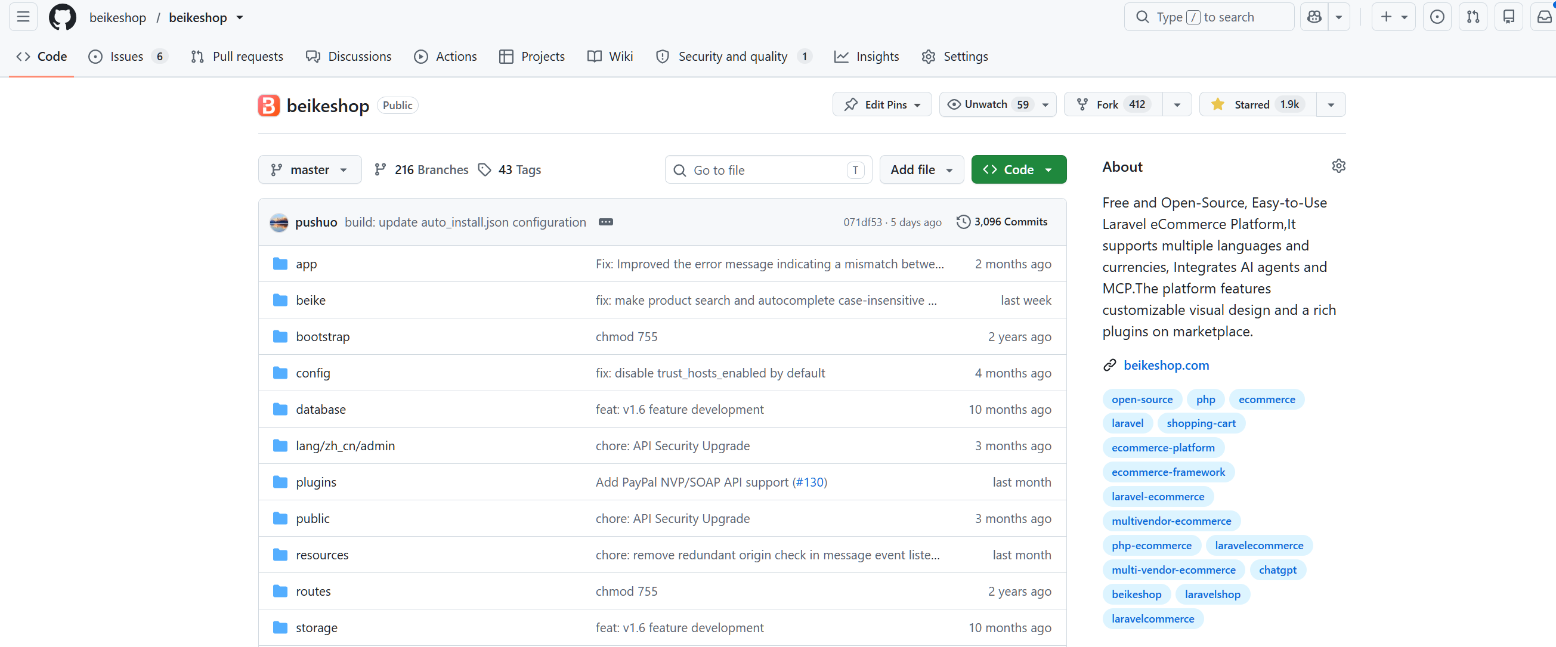
Task: Switch to the Pull requests tab
Action: click(x=237, y=56)
